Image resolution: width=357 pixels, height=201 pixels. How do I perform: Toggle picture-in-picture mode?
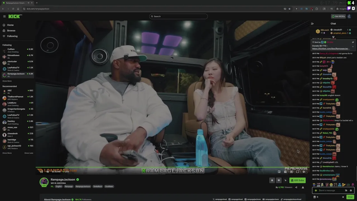pyautogui.click(x=279, y=172)
